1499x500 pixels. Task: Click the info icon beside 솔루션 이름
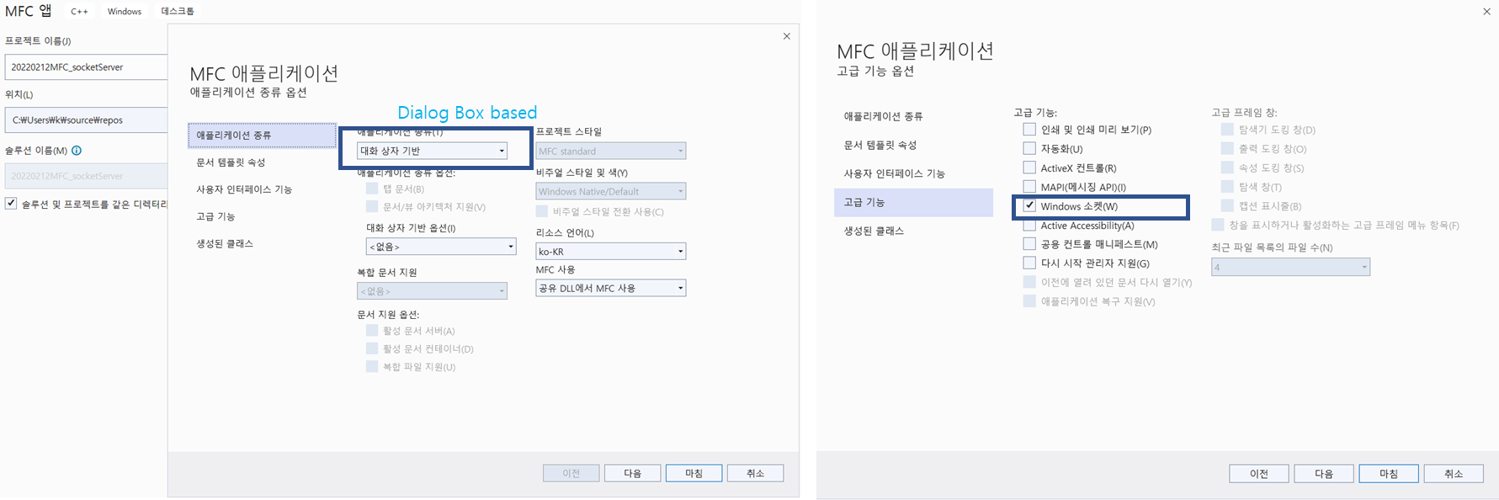point(77,151)
